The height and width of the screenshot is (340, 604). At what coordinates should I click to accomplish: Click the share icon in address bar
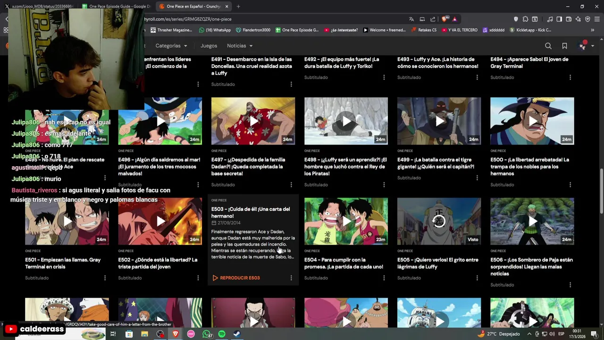pyautogui.click(x=433, y=19)
